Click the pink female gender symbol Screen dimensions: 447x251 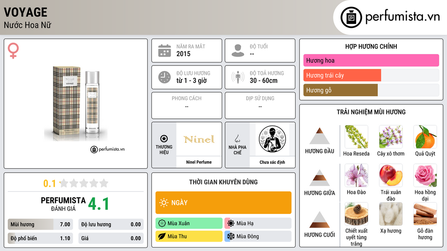tap(13, 51)
